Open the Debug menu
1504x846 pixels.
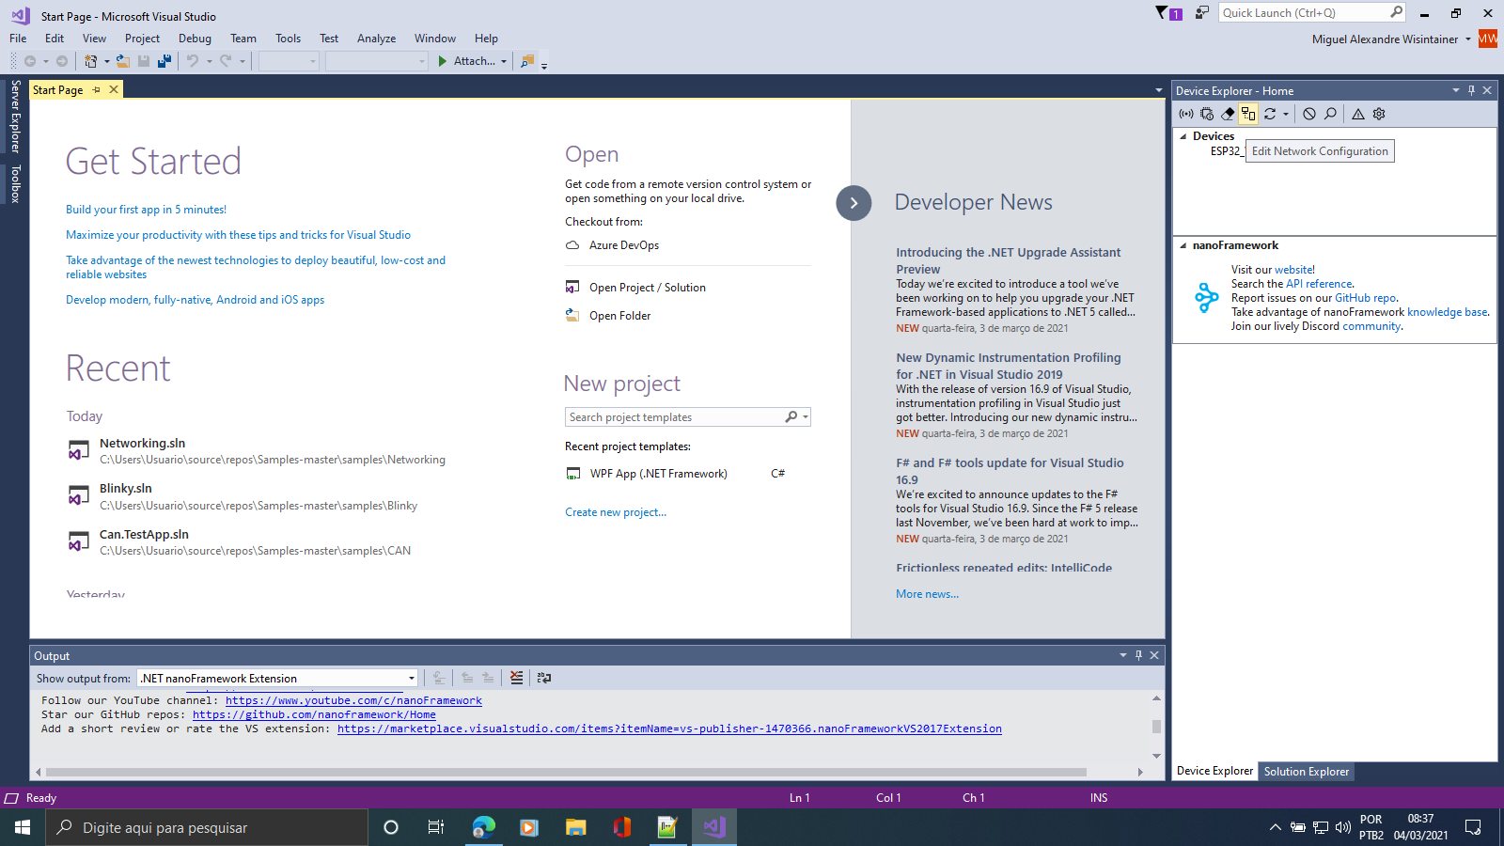point(195,39)
